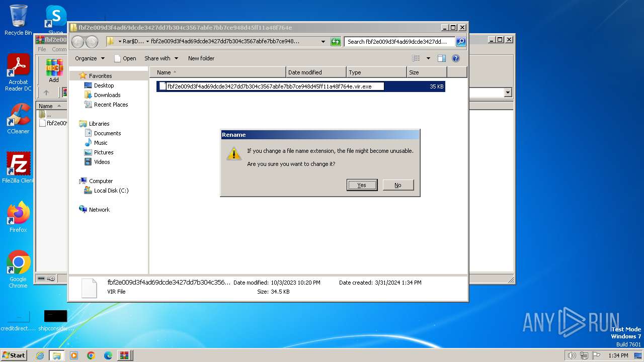Viewport: 644px width, 362px height.
Task: Open Firefox desktop icon
Action: click(x=18, y=217)
